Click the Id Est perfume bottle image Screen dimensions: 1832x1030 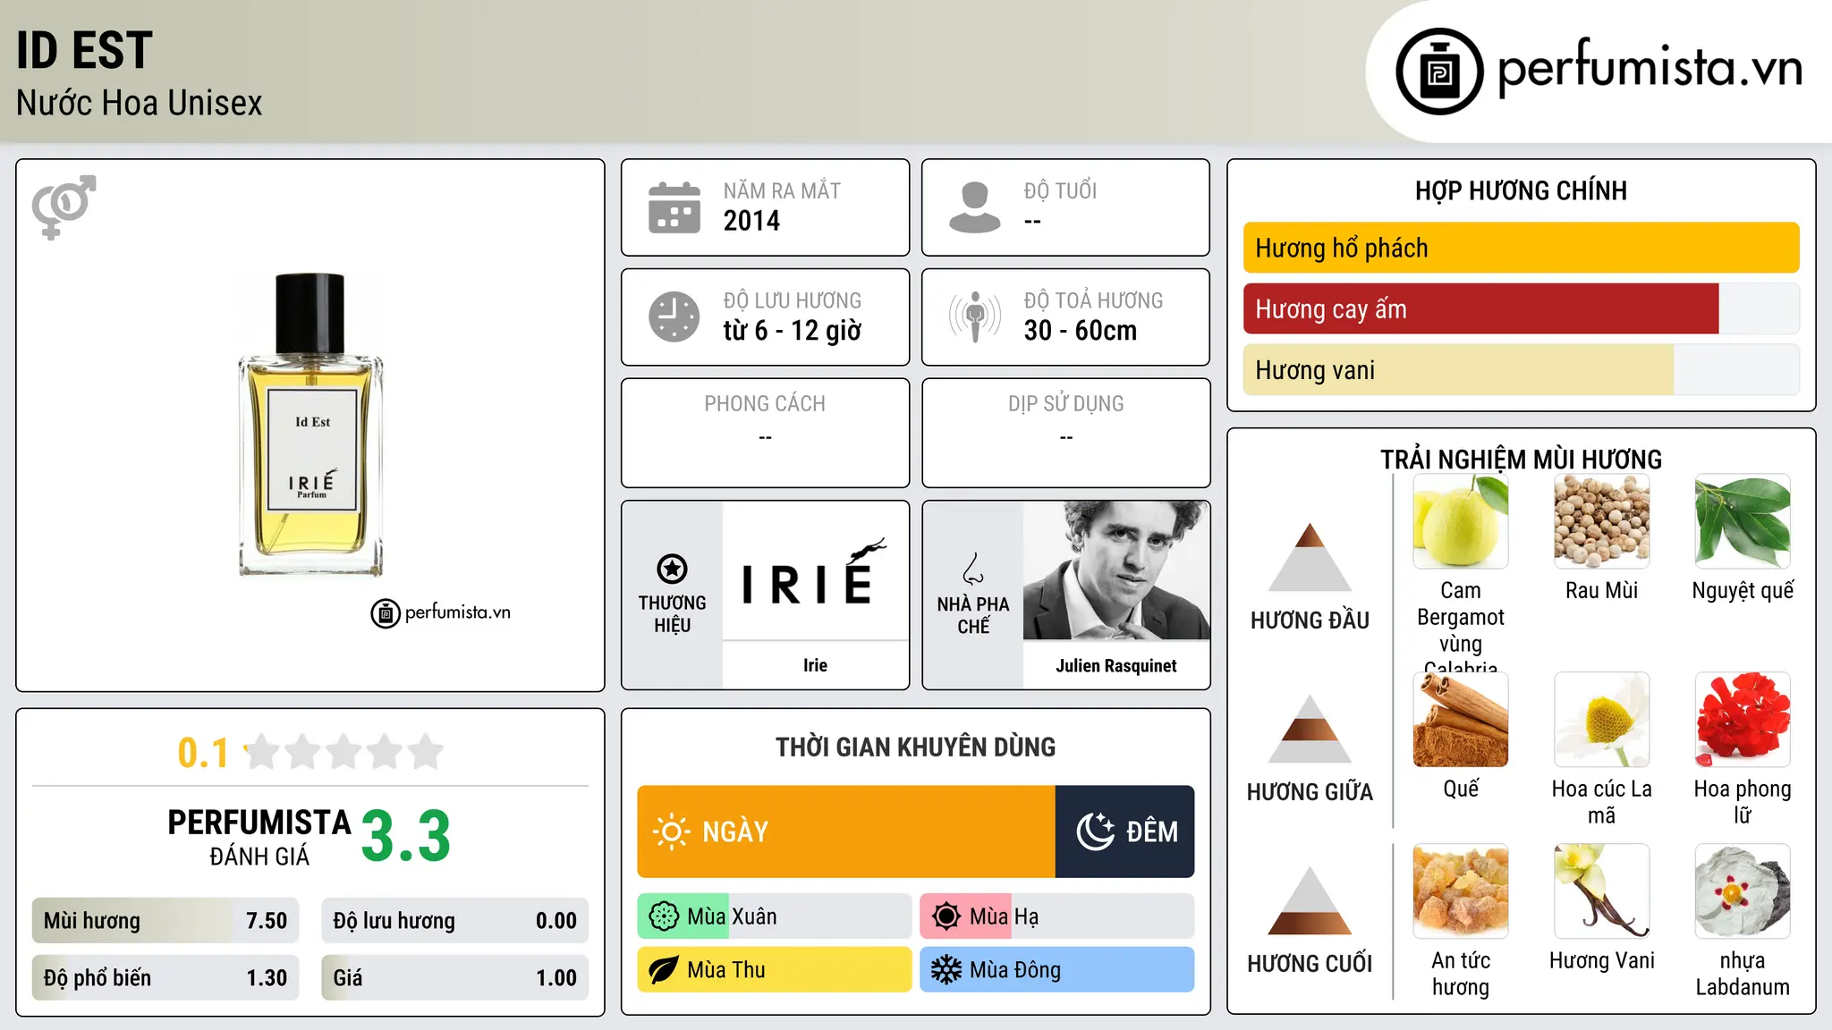pos(310,425)
